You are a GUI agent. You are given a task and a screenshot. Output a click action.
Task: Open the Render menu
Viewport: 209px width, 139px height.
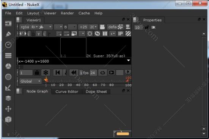tap(67, 13)
